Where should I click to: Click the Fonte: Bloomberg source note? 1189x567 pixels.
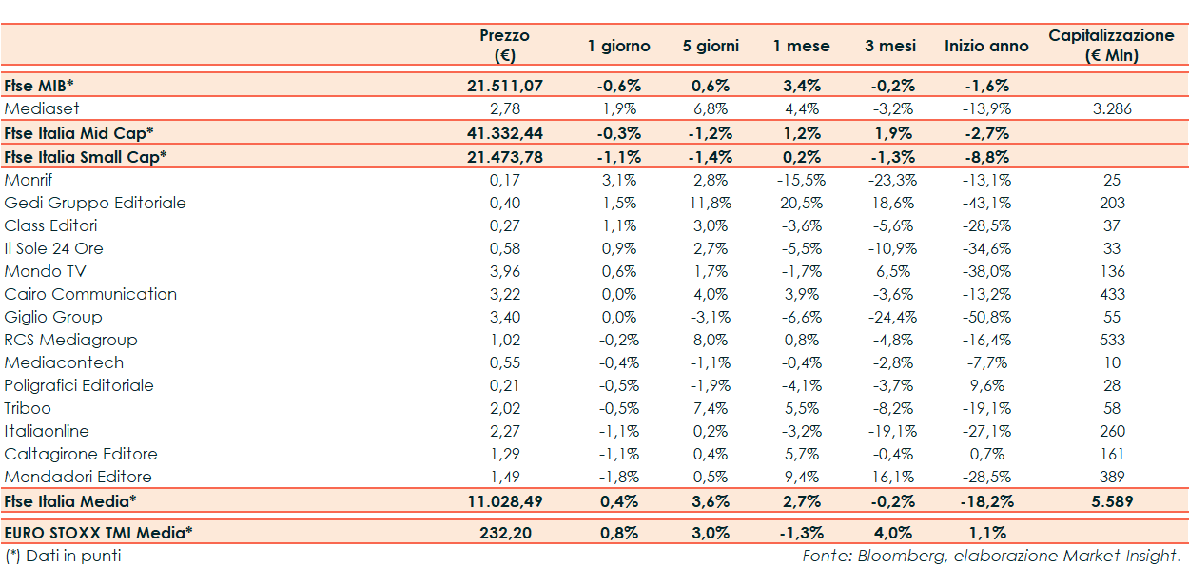(x=991, y=556)
